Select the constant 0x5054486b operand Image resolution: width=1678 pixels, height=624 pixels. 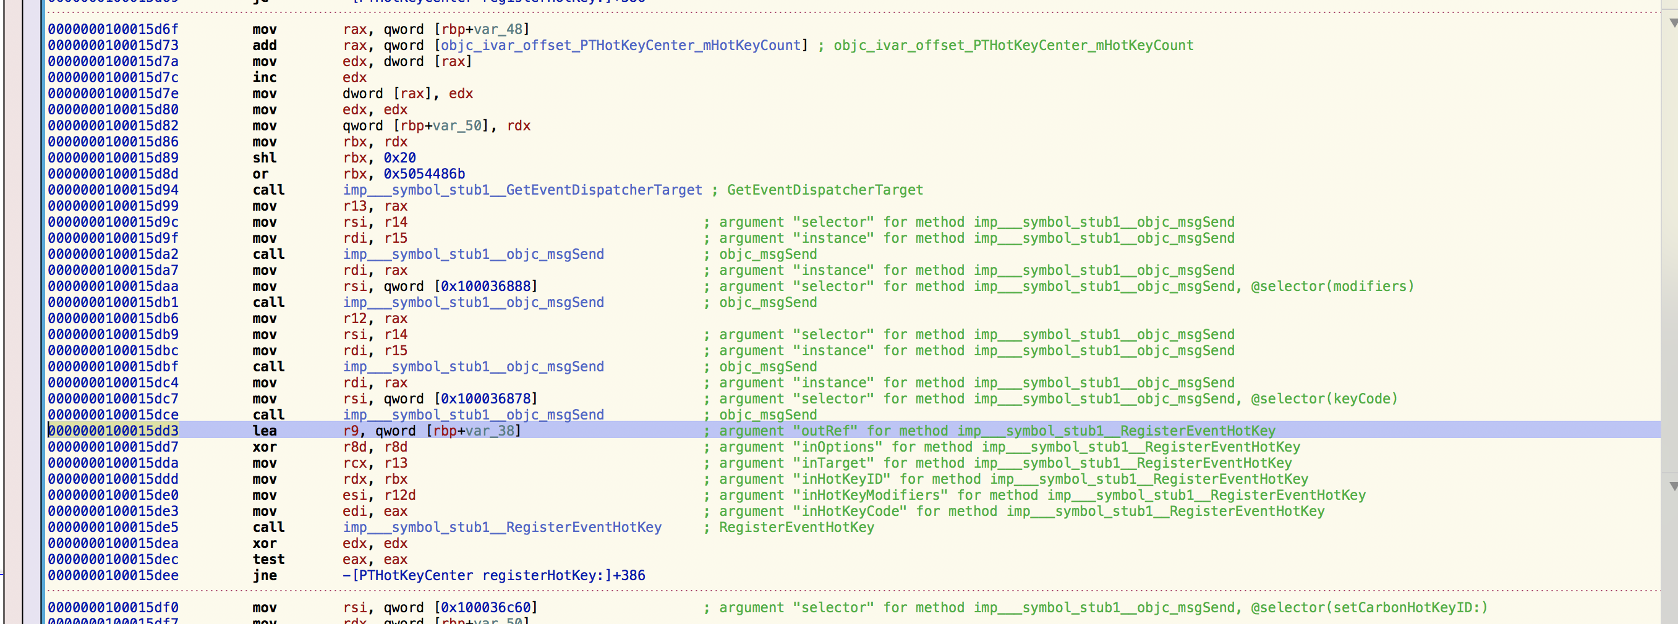424,174
